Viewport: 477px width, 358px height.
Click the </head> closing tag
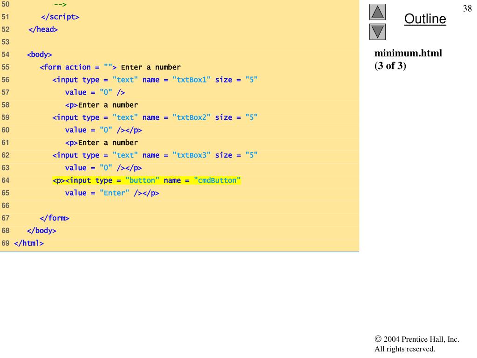click(43, 29)
